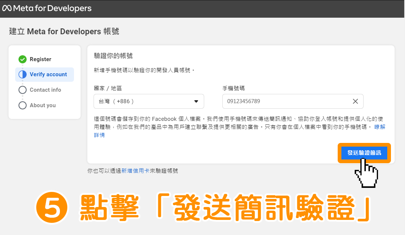Click the Verify account half-circle icon
Image resolution: width=405 pixels, height=235 pixels.
(23, 74)
